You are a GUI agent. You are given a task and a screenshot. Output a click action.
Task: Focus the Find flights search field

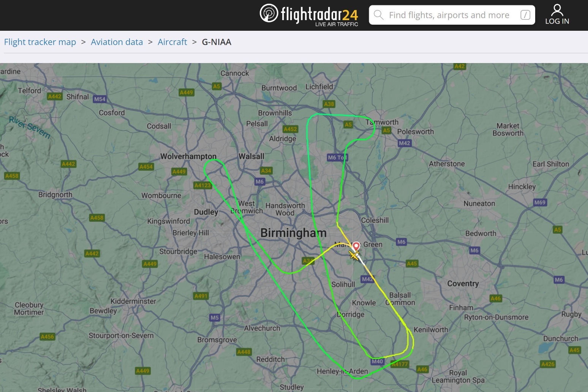(452, 15)
